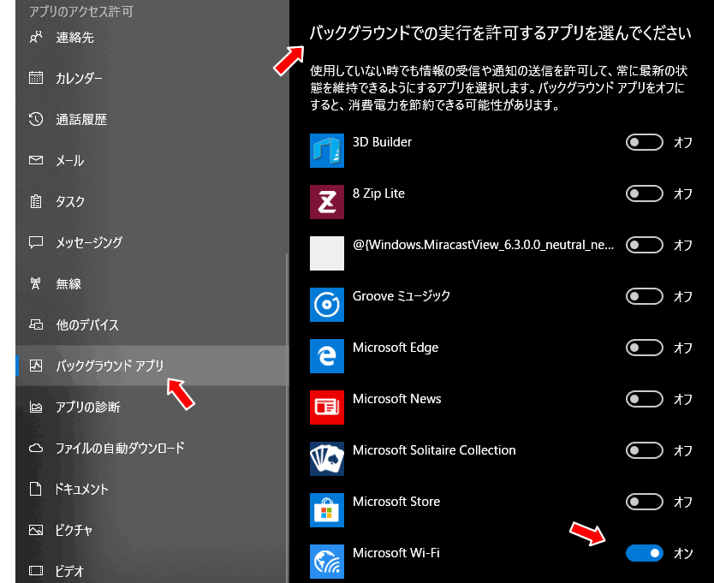
Task: Select 無線 in the sidebar
Action: pos(152,283)
